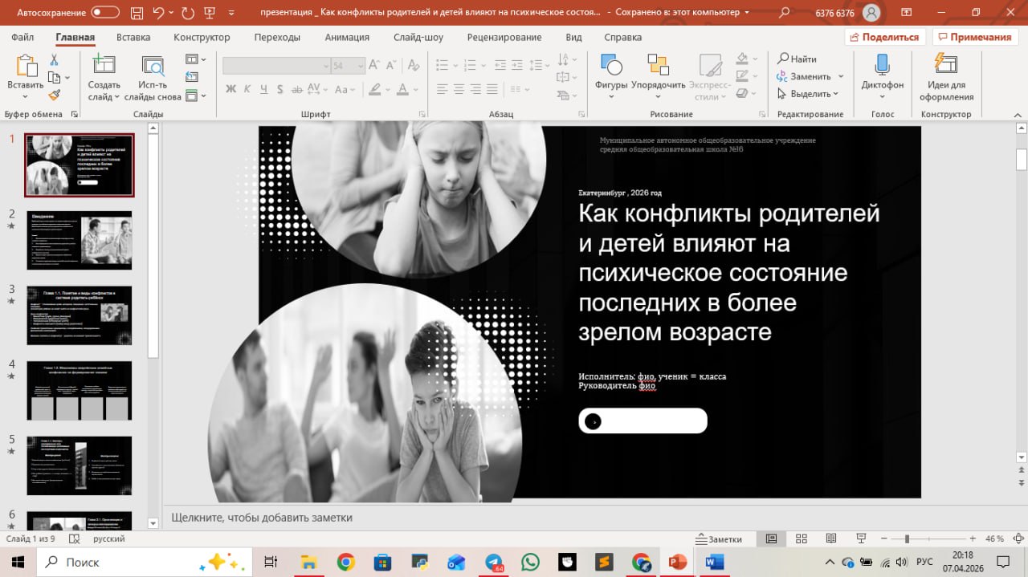Open Word from the Windows taskbar
Image resolution: width=1028 pixels, height=577 pixels.
point(714,562)
